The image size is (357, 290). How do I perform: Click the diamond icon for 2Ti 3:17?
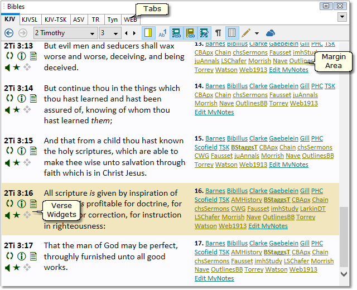[27, 268]
